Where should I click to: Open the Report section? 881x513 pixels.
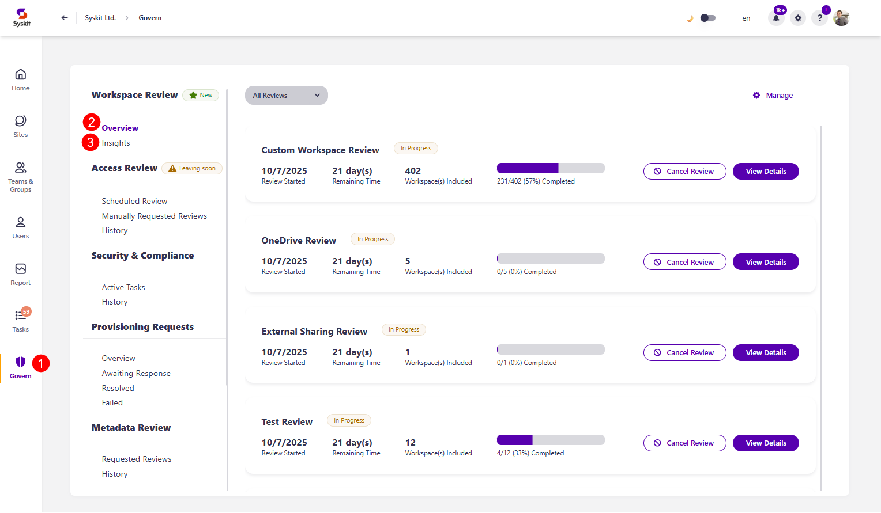20,275
